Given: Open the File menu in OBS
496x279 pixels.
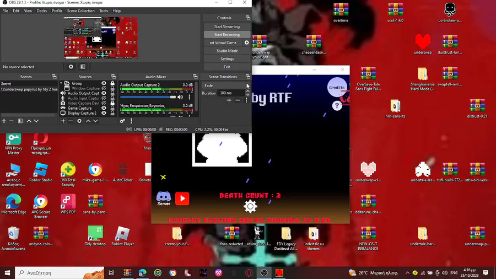Looking at the screenshot, I should pos(6,11).
